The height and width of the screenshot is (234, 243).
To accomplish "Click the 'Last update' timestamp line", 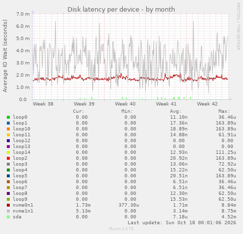I will tap(182, 223).
